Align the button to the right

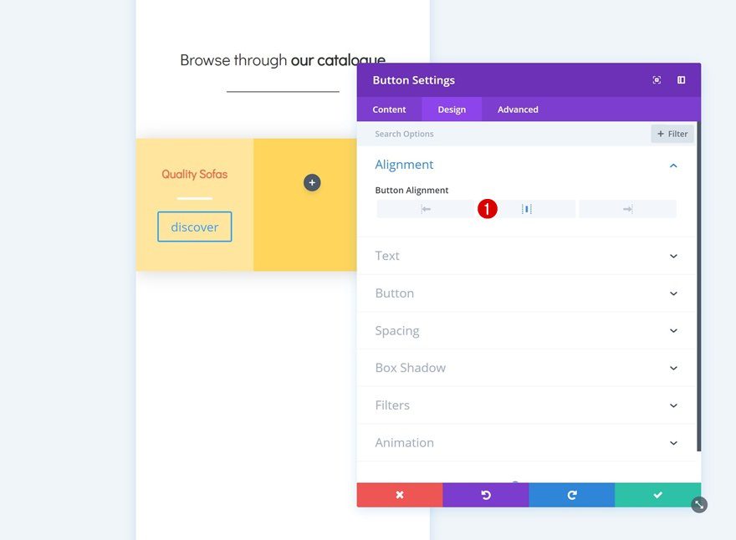pyautogui.click(x=626, y=209)
